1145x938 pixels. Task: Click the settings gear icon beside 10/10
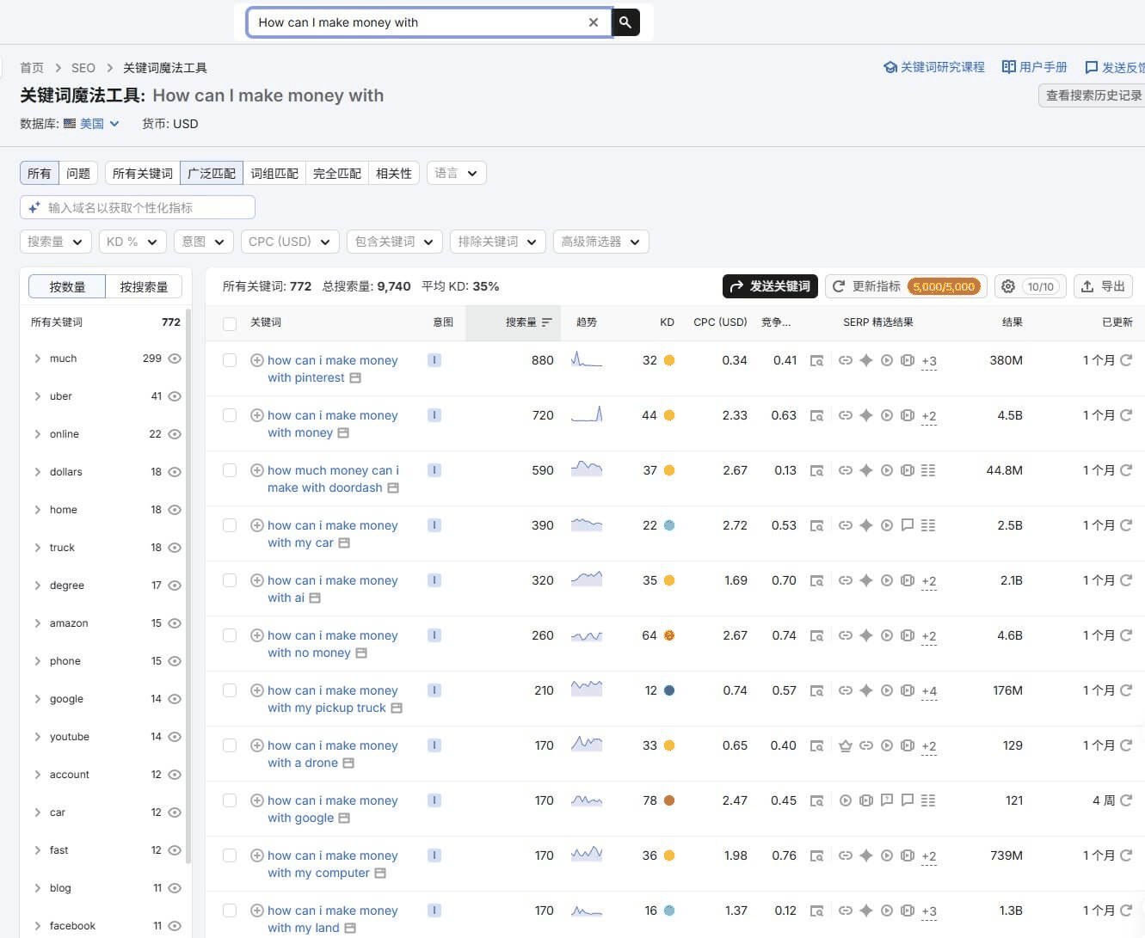tap(1008, 286)
